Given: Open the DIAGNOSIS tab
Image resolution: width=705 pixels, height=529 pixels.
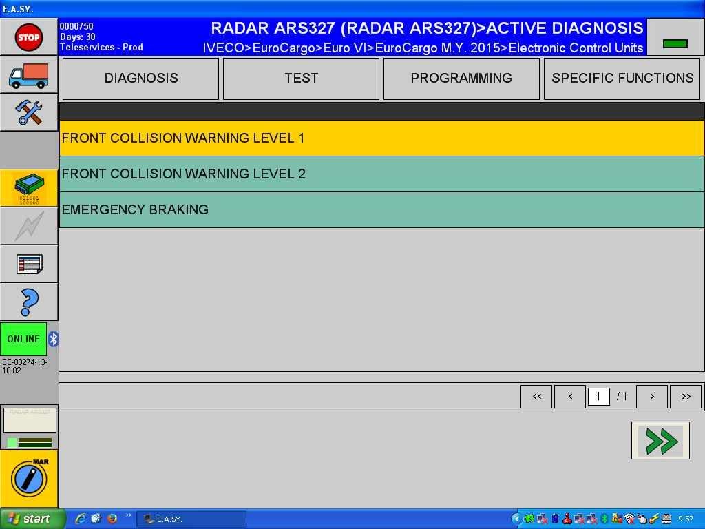Looking at the screenshot, I should (x=140, y=79).
